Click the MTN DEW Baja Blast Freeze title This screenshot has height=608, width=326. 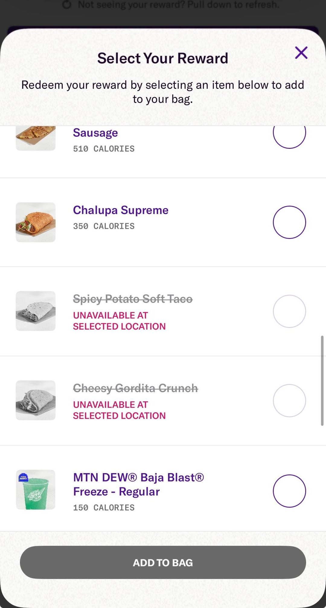click(139, 484)
